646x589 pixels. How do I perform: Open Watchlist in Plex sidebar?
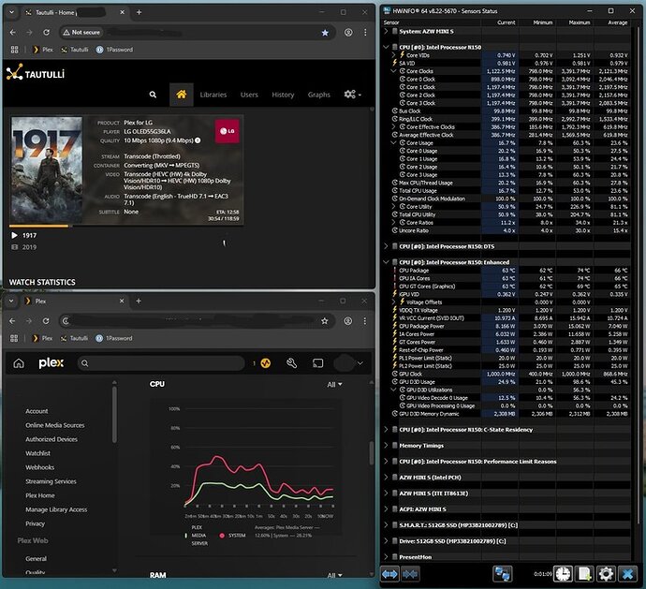37,453
